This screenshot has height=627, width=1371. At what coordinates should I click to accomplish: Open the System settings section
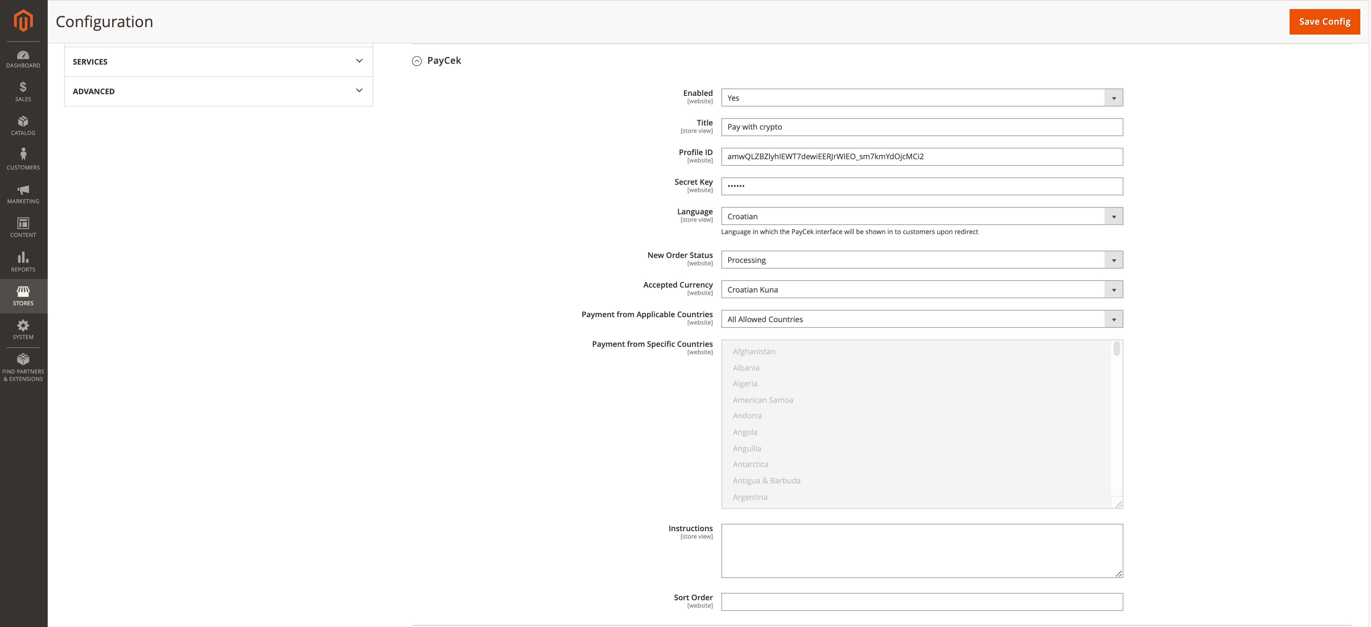[23, 329]
